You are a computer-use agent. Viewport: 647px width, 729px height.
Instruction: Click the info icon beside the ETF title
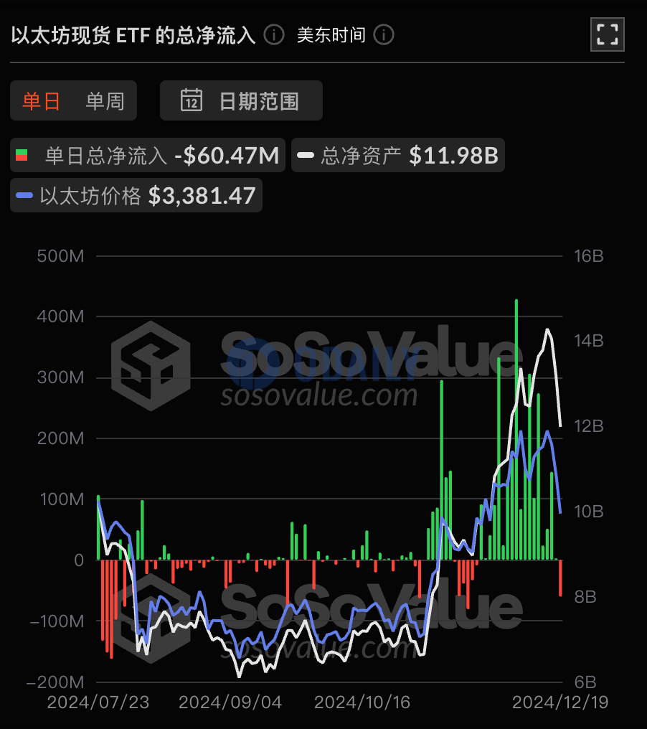(273, 34)
